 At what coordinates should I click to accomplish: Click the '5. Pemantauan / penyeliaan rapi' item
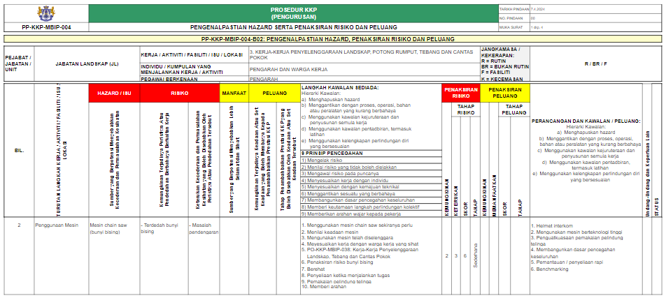[567, 262]
